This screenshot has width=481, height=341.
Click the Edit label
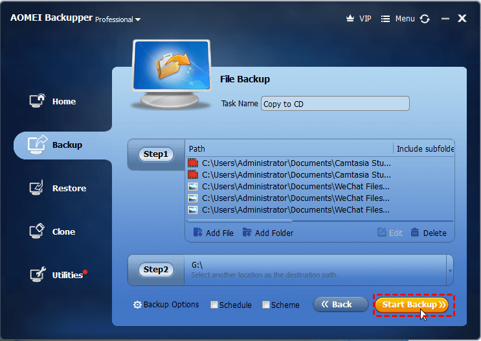(x=396, y=233)
